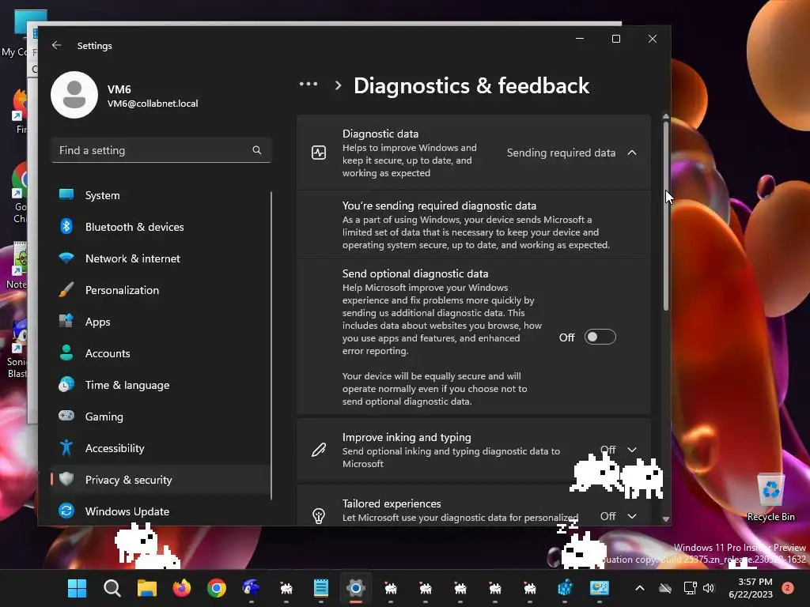Maximize the Settings window
810x607 pixels.
[615, 39]
